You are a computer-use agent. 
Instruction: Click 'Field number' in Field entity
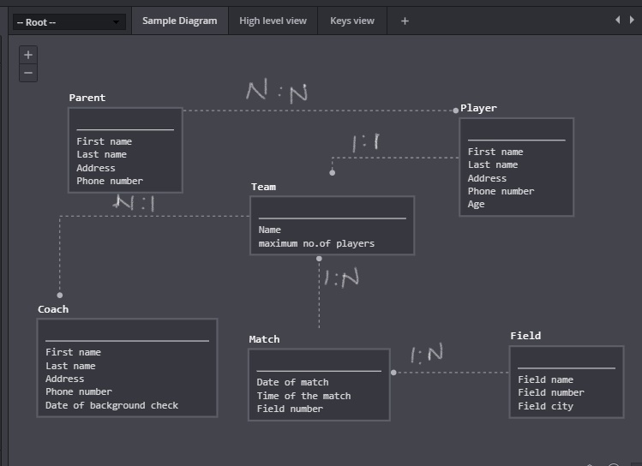click(x=551, y=393)
